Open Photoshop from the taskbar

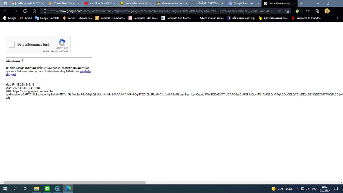58,189
